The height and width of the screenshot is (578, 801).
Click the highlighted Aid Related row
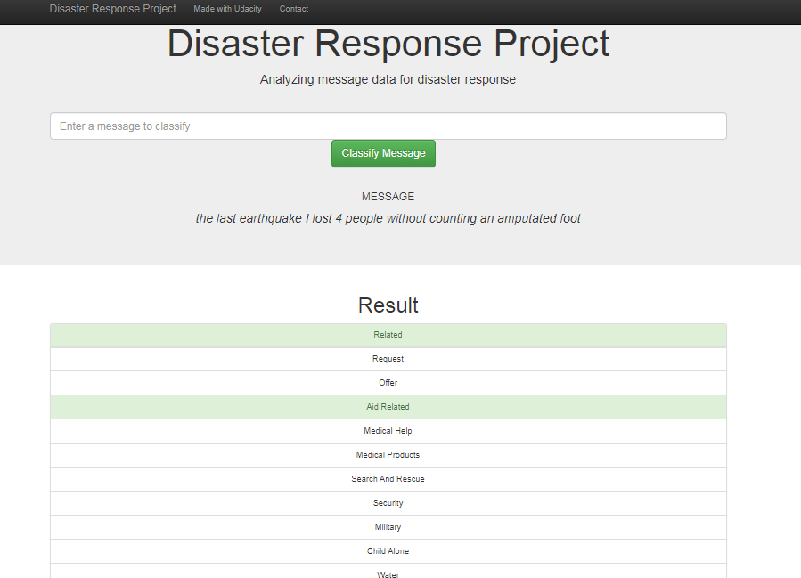coord(388,407)
